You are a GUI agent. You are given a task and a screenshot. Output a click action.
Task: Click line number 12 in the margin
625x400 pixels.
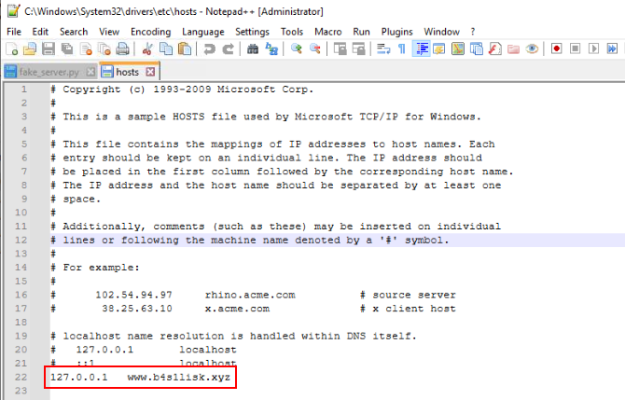pyautogui.click(x=21, y=240)
